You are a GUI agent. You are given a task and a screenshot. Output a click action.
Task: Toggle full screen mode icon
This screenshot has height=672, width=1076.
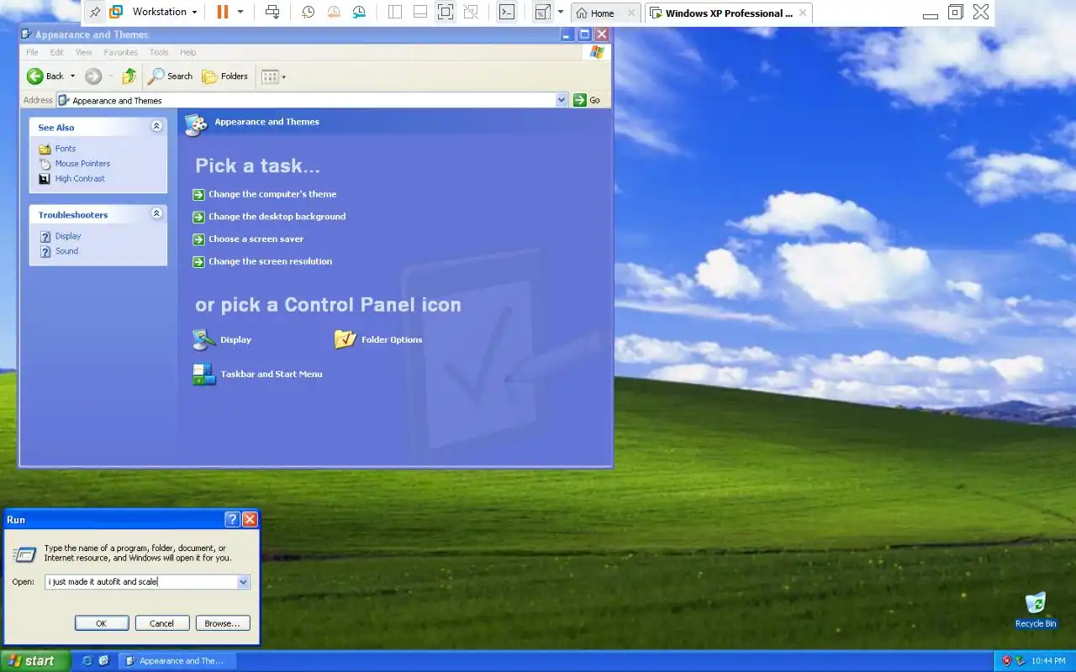click(x=446, y=12)
